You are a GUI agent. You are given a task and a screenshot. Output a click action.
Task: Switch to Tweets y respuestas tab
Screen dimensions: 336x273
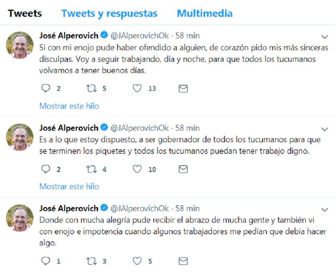(x=109, y=13)
